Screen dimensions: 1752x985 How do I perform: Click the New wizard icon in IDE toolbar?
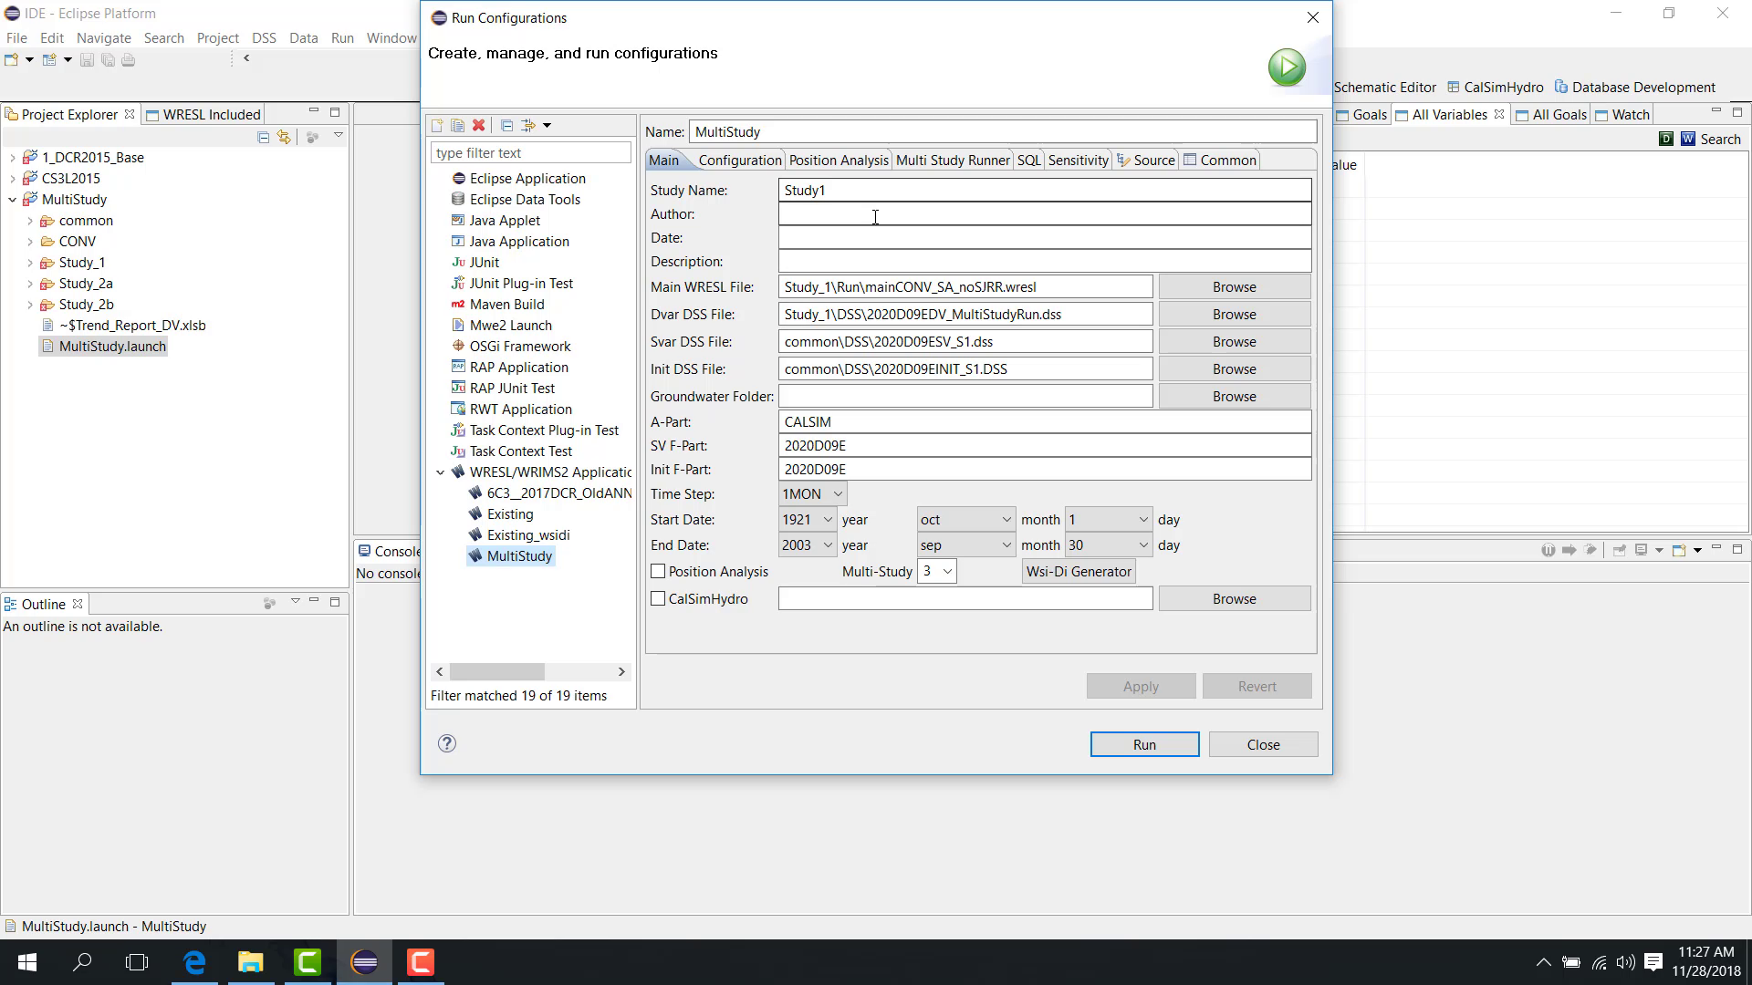12,60
